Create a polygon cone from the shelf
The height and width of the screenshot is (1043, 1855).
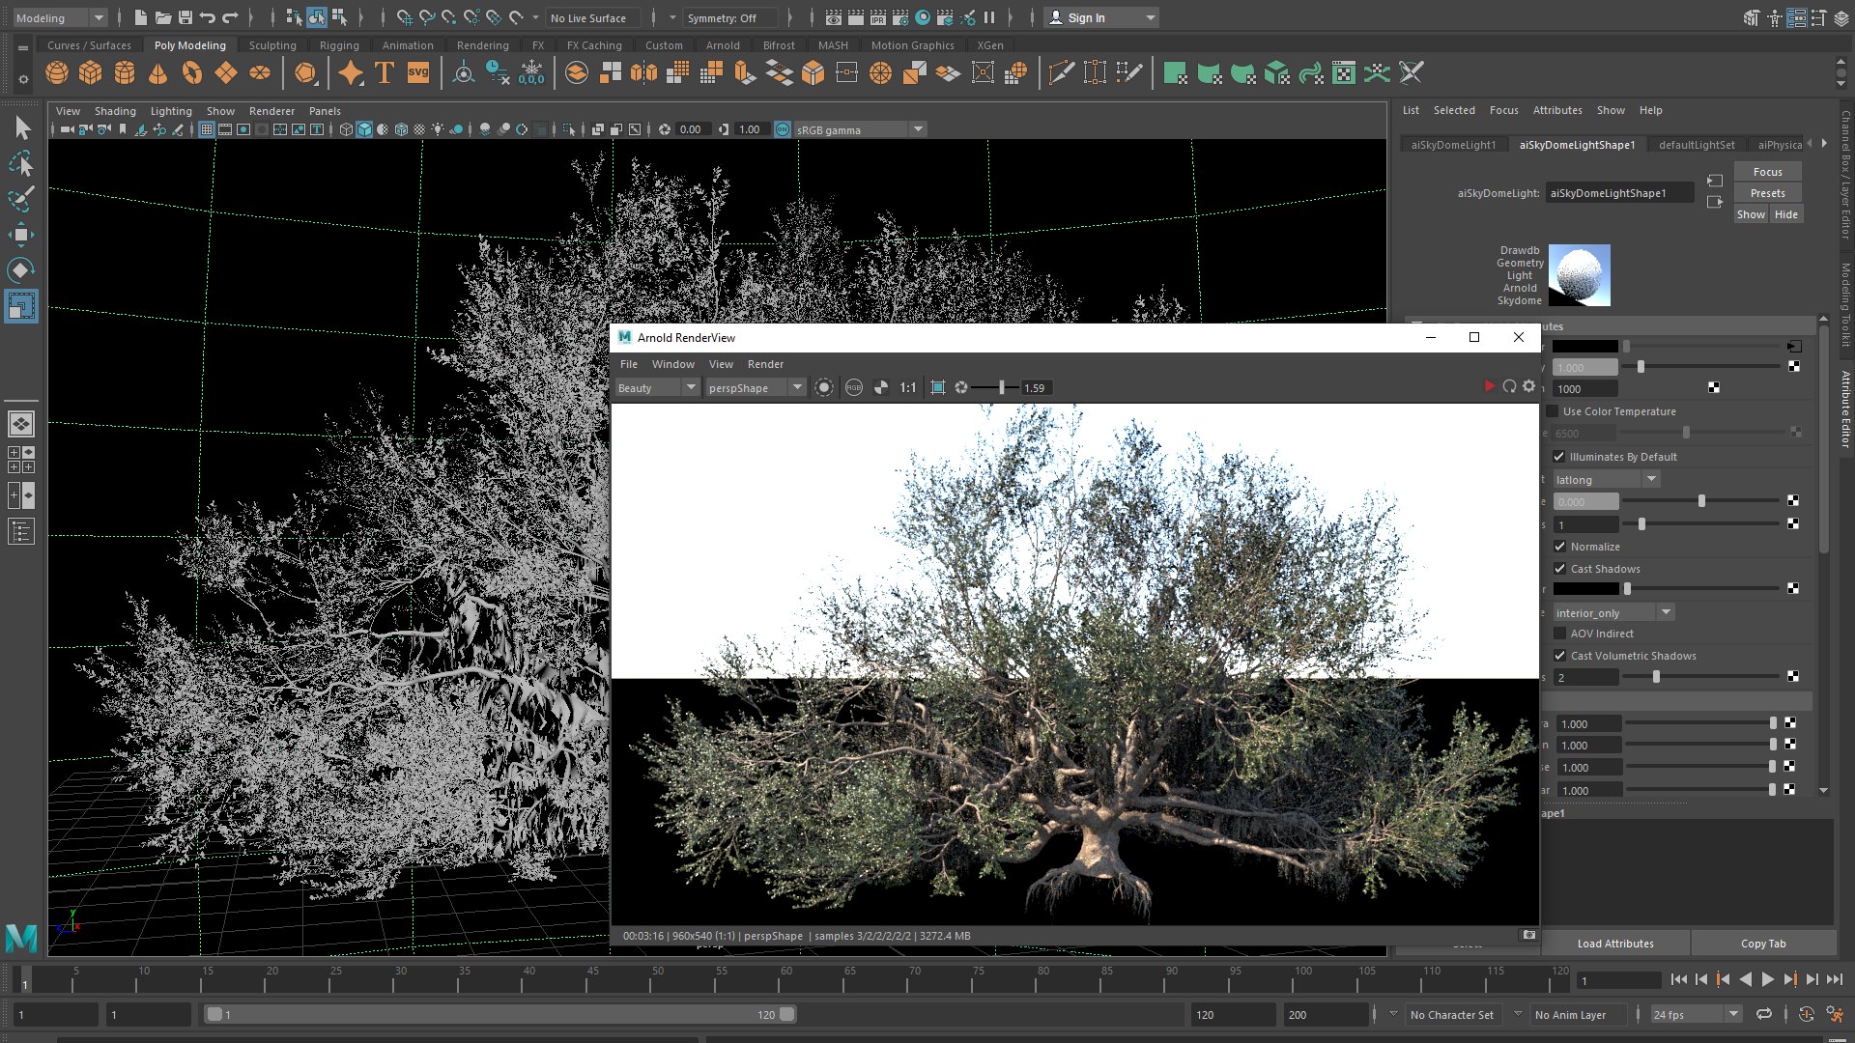[x=158, y=73]
